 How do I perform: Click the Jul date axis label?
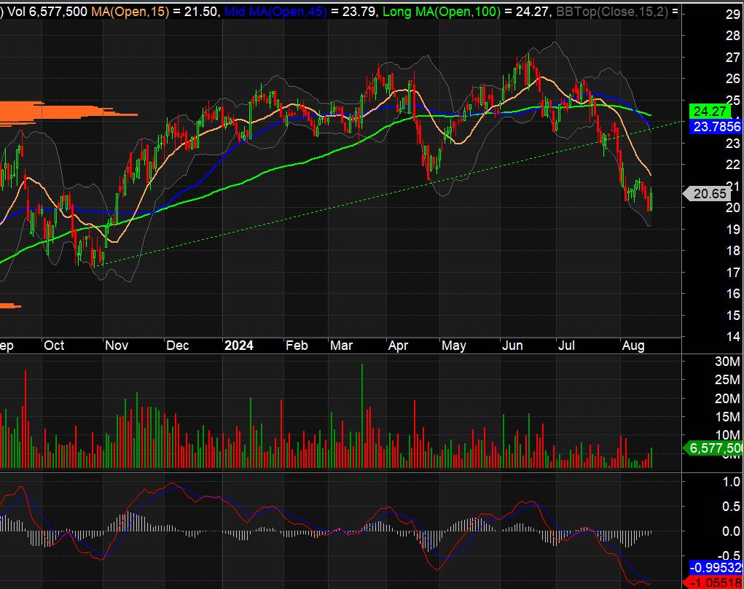tap(566, 345)
